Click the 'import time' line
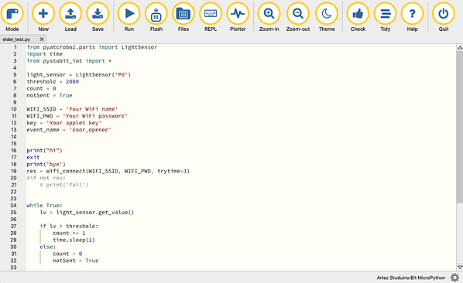Image resolution: width=463 pixels, height=283 pixels. [44, 54]
